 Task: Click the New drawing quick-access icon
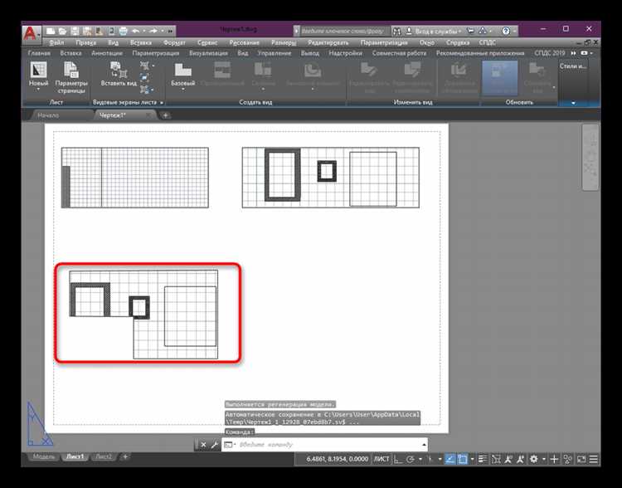[x=51, y=31]
